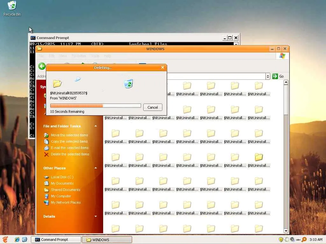Image resolution: width=326 pixels, height=244 pixels.
Task: Click the My Network Places globe icon
Action: click(46, 202)
